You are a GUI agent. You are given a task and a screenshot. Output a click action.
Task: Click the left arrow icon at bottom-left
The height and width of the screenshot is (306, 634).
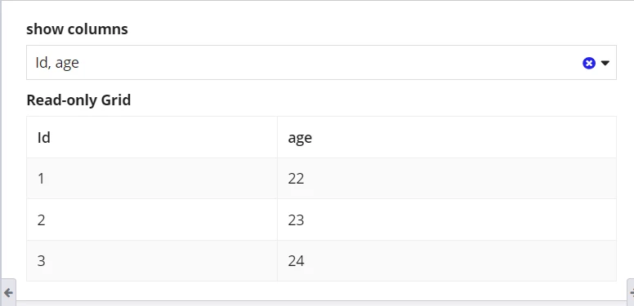pyautogui.click(x=8, y=293)
